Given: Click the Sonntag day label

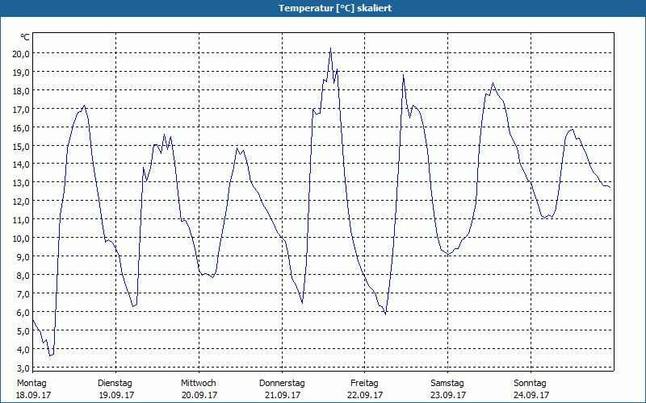Looking at the screenshot, I should point(531,383).
